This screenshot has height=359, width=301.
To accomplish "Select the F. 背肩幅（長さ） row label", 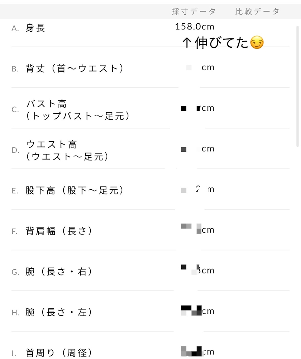I will (x=59, y=231).
